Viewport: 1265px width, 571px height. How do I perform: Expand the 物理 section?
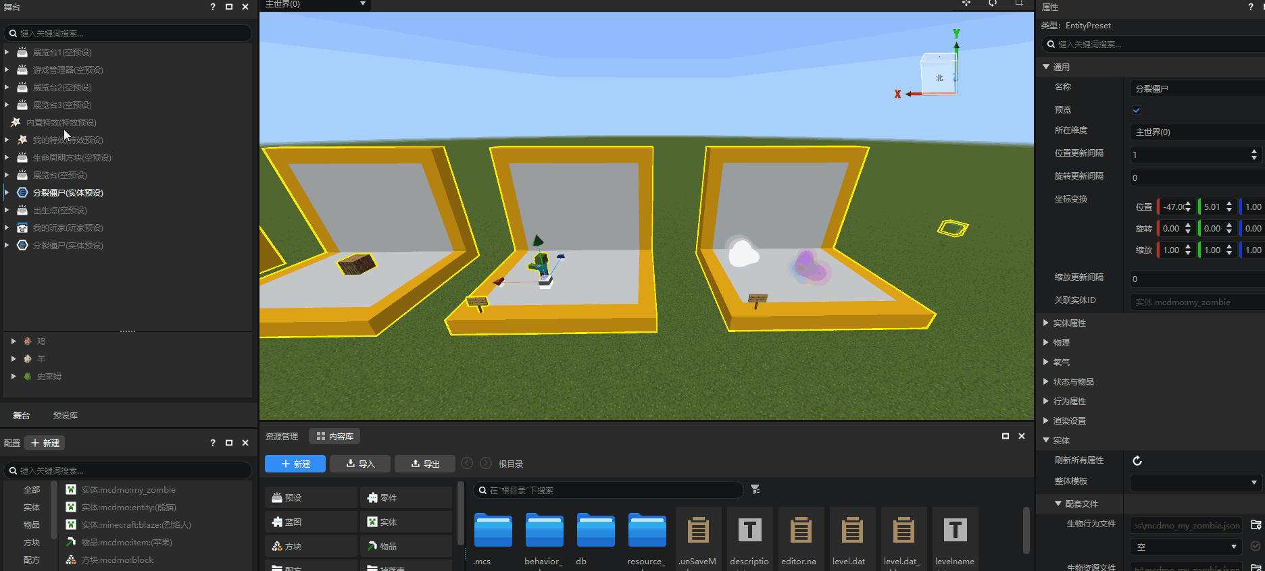pos(1046,342)
